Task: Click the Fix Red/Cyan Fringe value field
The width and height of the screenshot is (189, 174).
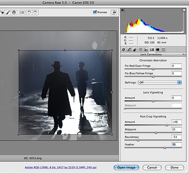Action: [x=176, y=66]
